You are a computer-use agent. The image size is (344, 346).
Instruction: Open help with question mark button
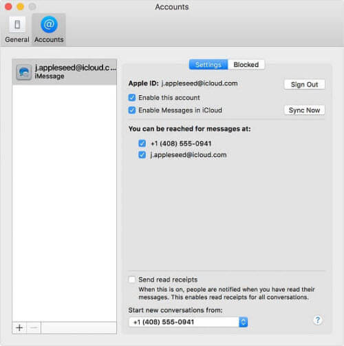tap(317, 320)
